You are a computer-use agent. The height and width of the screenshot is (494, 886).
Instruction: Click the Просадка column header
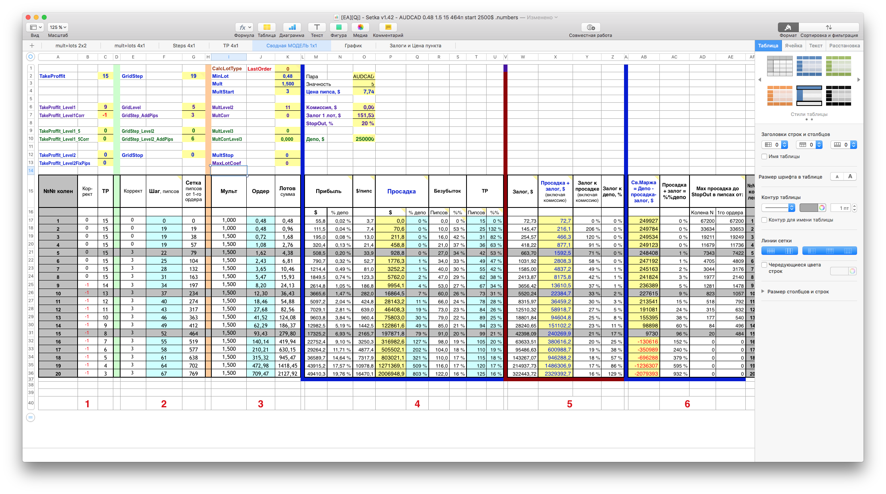coord(401,191)
